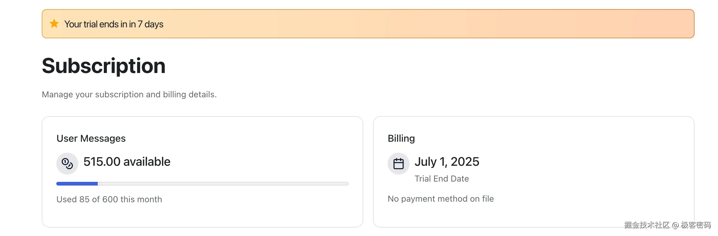Click the blue filled portion of usage bar
This screenshot has height=236, width=718.
[77, 184]
